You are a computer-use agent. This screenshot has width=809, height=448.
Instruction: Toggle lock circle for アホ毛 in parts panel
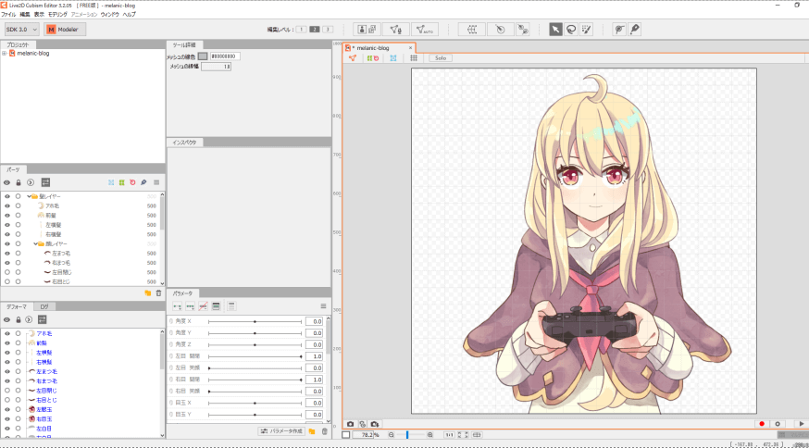pyautogui.click(x=19, y=205)
